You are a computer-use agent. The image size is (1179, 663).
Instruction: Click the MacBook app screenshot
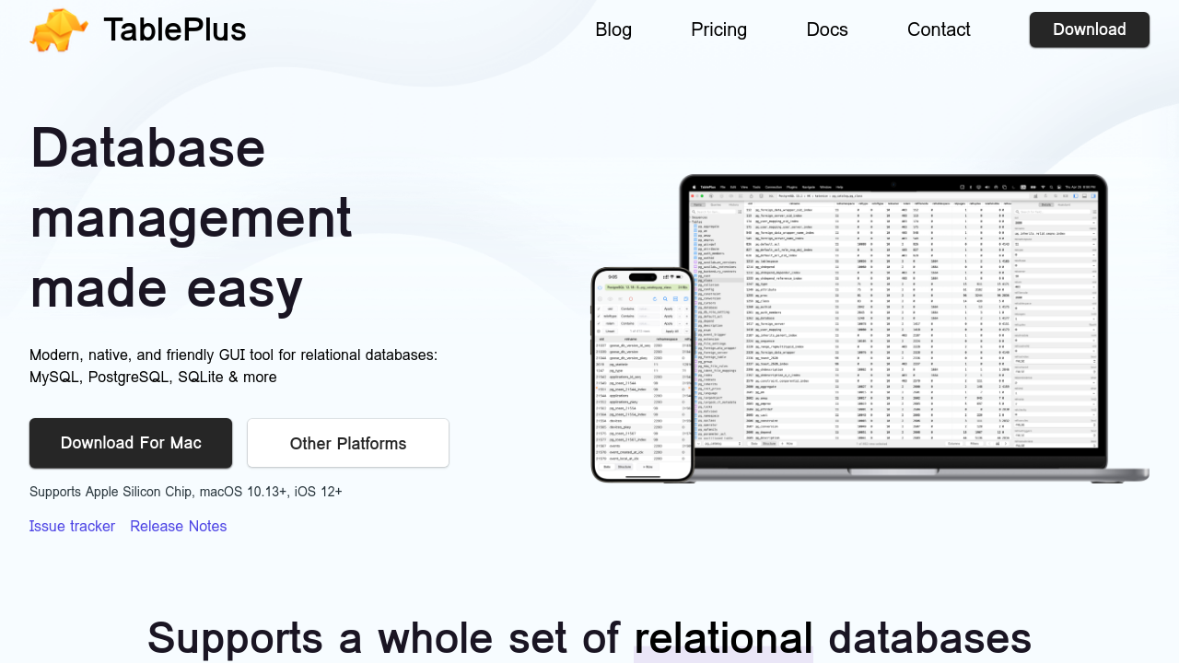tap(893, 322)
